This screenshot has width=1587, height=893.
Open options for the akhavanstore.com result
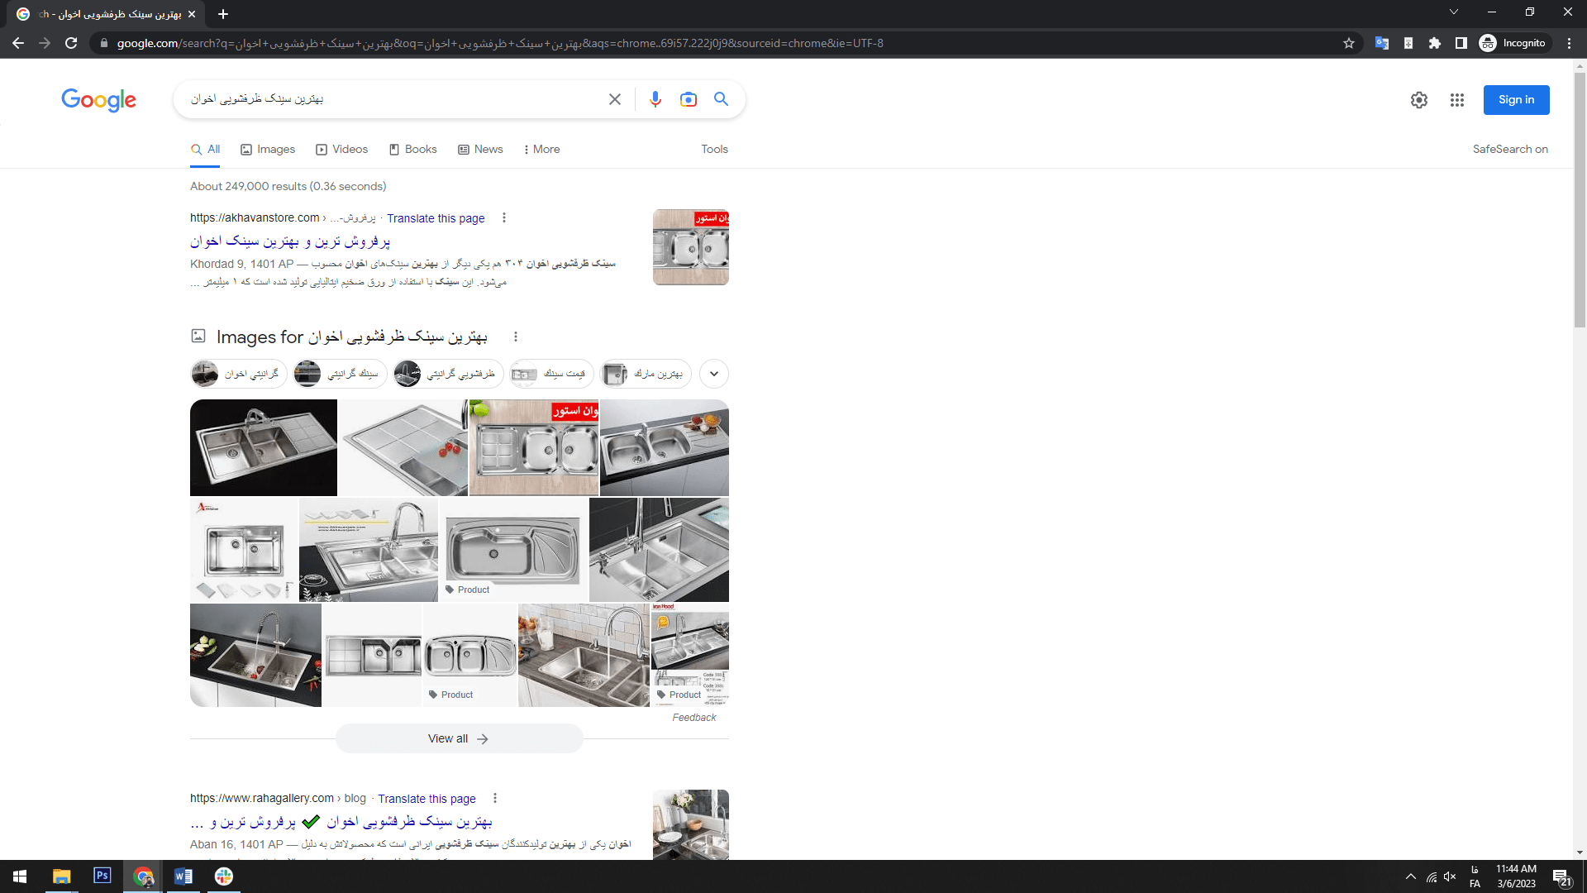coord(504,217)
